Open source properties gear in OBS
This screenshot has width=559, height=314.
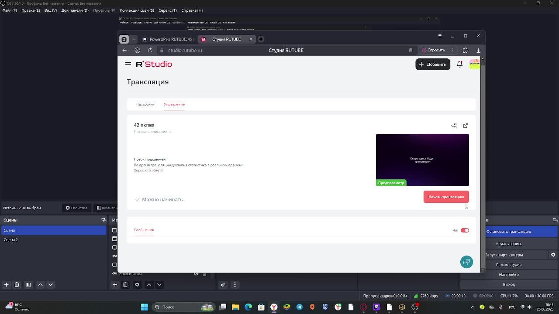coord(137,285)
